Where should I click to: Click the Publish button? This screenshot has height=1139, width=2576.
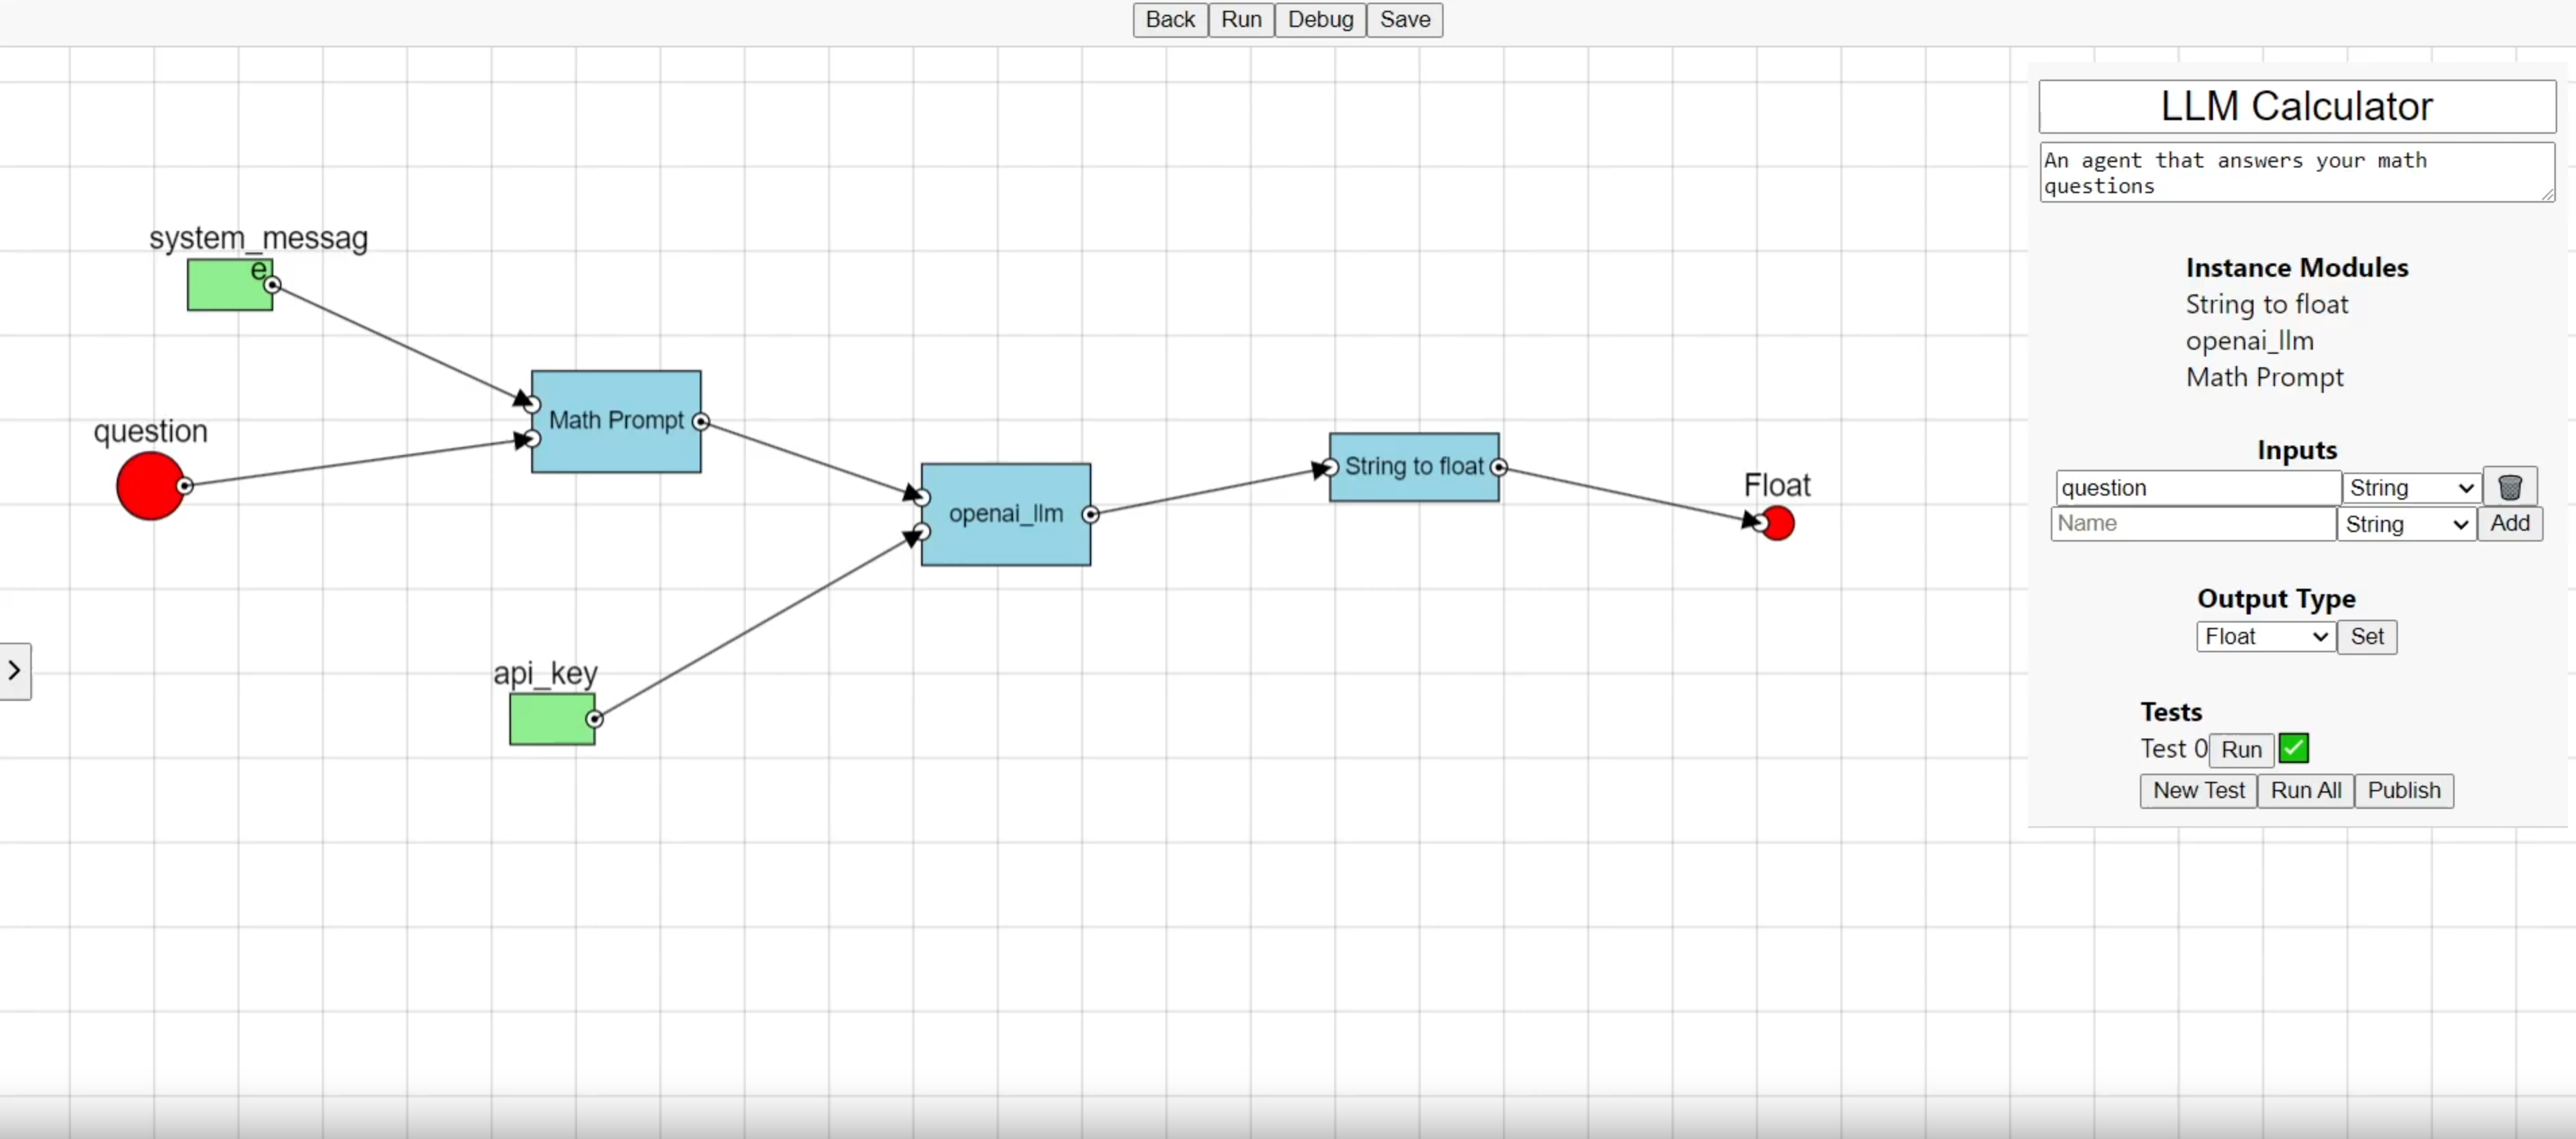point(2404,790)
